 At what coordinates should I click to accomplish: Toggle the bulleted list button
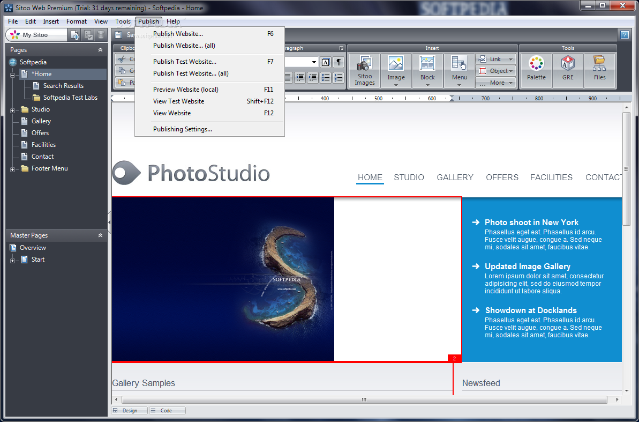point(325,78)
